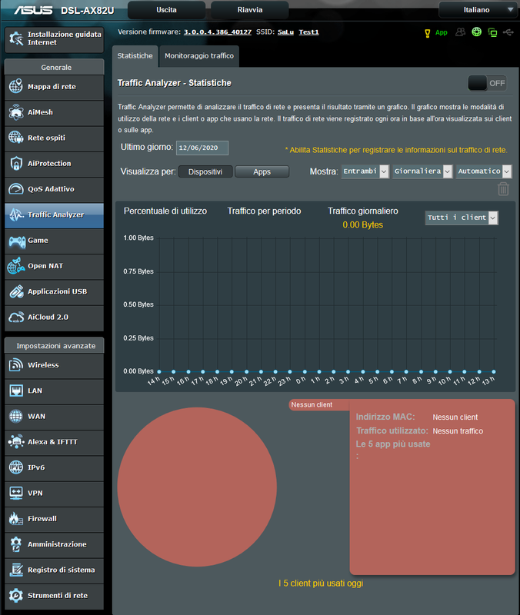
Task: Click the LAN port icon
Action: click(16, 391)
